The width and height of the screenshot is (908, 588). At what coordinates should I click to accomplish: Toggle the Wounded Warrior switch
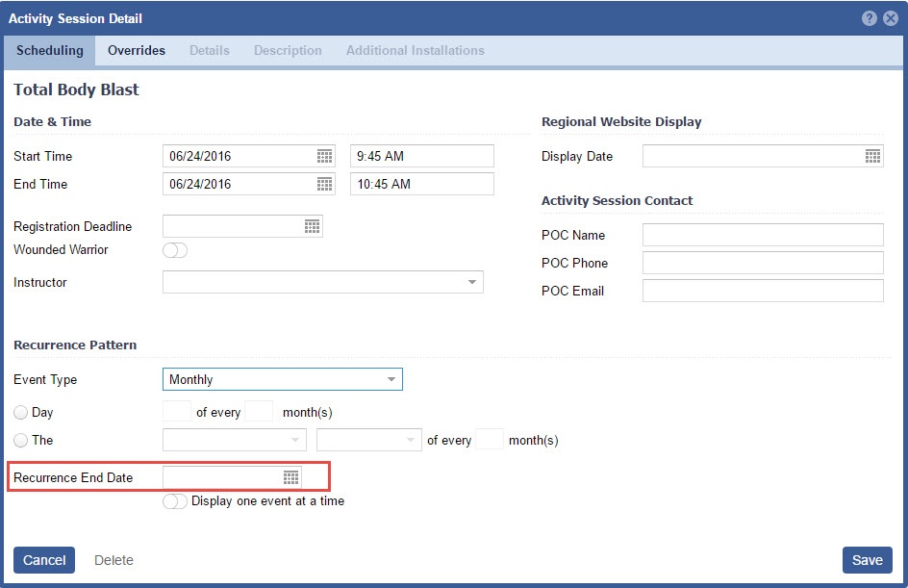[175, 250]
